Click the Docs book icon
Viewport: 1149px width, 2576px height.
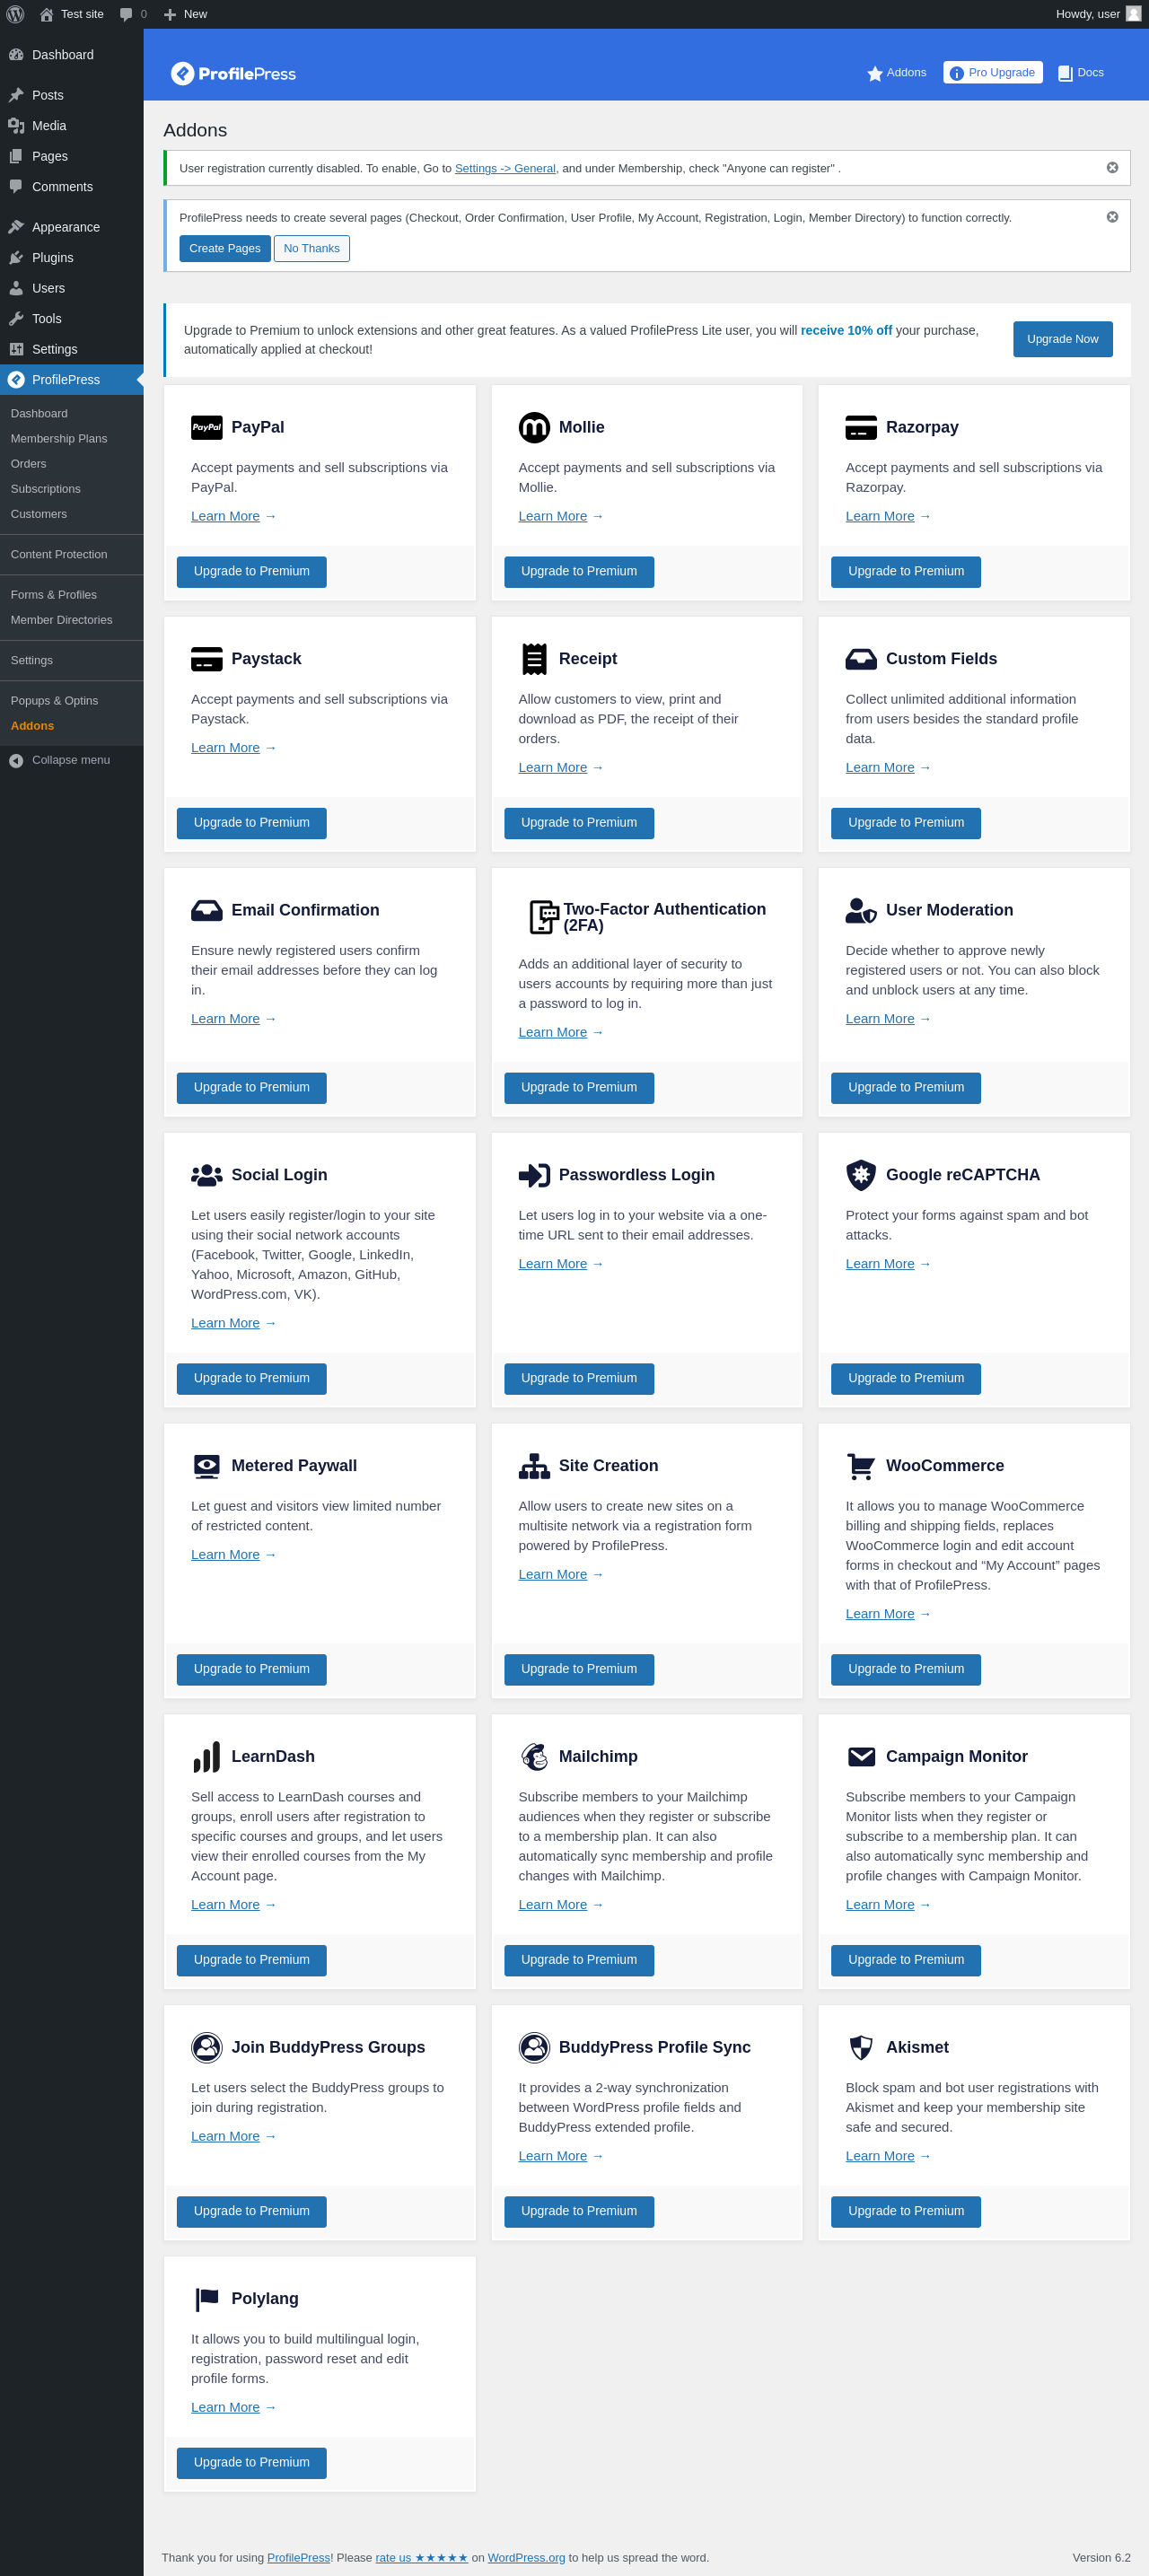(1065, 73)
